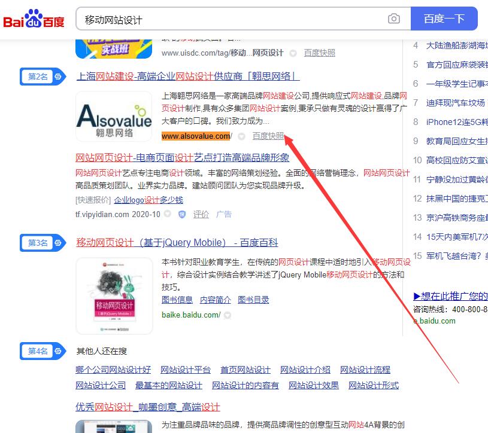Click the baike.baidu.com URL

(x=191, y=315)
